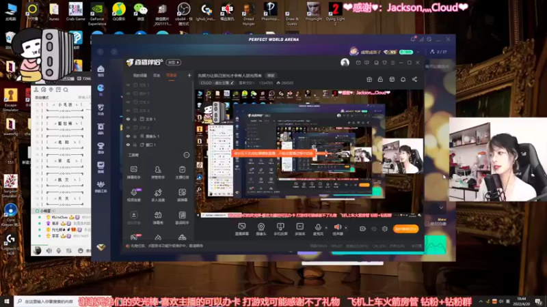Open the 视频连麦 tool in toolbox
The width and height of the screenshot is (547, 307).
133,195
